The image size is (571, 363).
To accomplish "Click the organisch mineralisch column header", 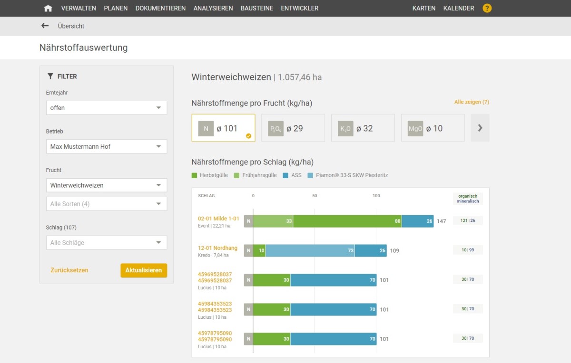I will 468,199.
